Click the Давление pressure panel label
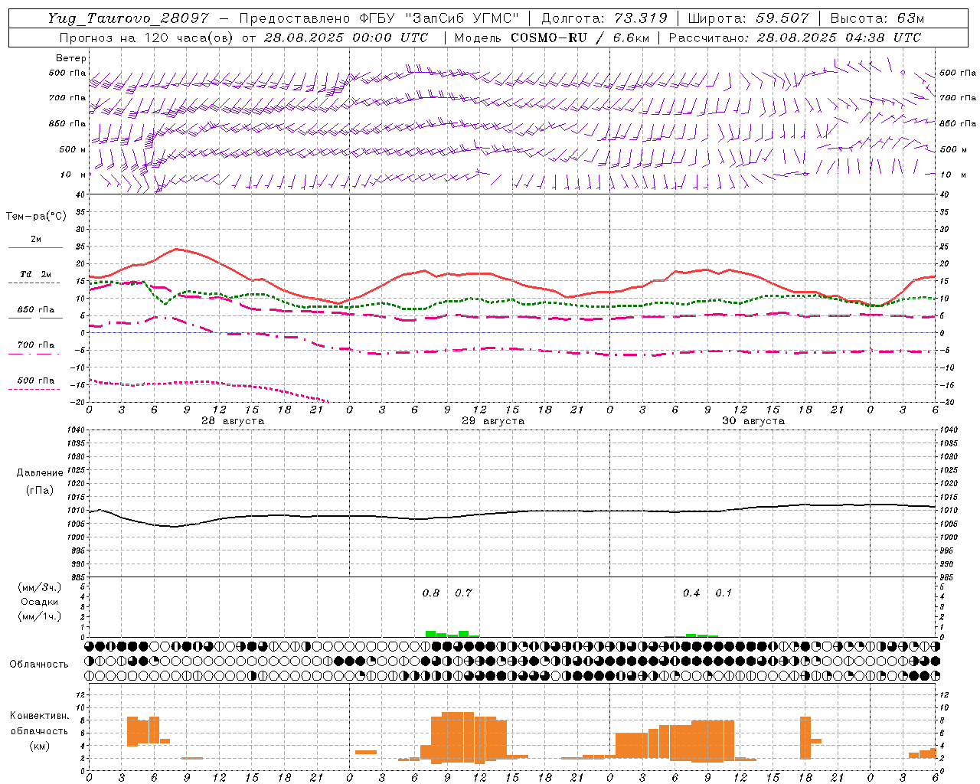The width and height of the screenshot is (980, 784). pyautogui.click(x=40, y=473)
